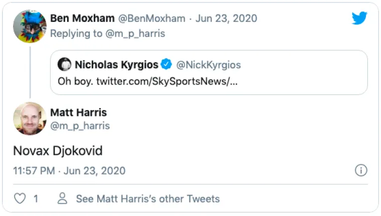The image size is (381, 216).
Task: Open Matt Harris's profile picture
Action: coord(30,119)
